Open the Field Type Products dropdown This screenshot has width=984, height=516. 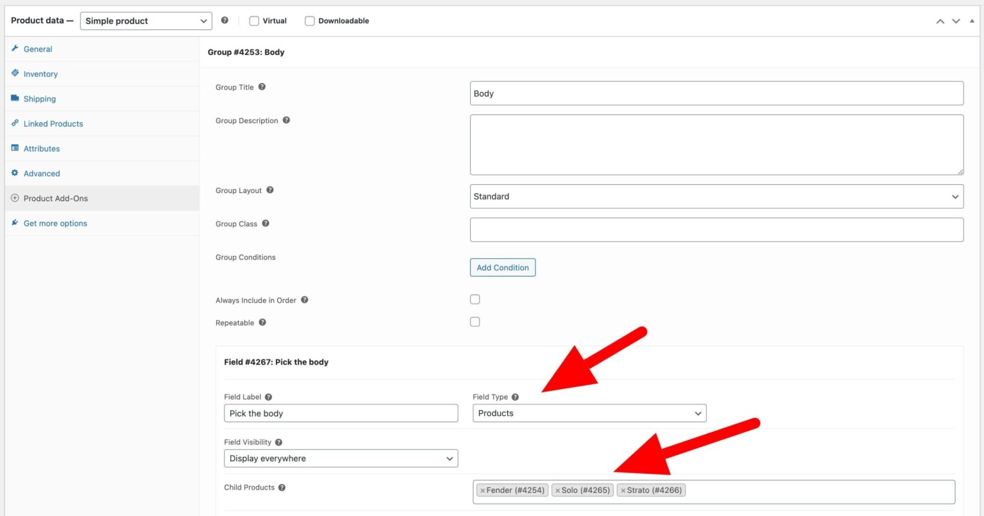[x=589, y=413]
